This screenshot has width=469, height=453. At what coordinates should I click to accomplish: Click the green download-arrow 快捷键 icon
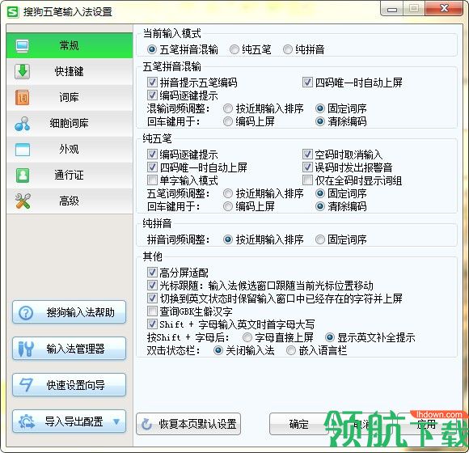pos(23,71)
